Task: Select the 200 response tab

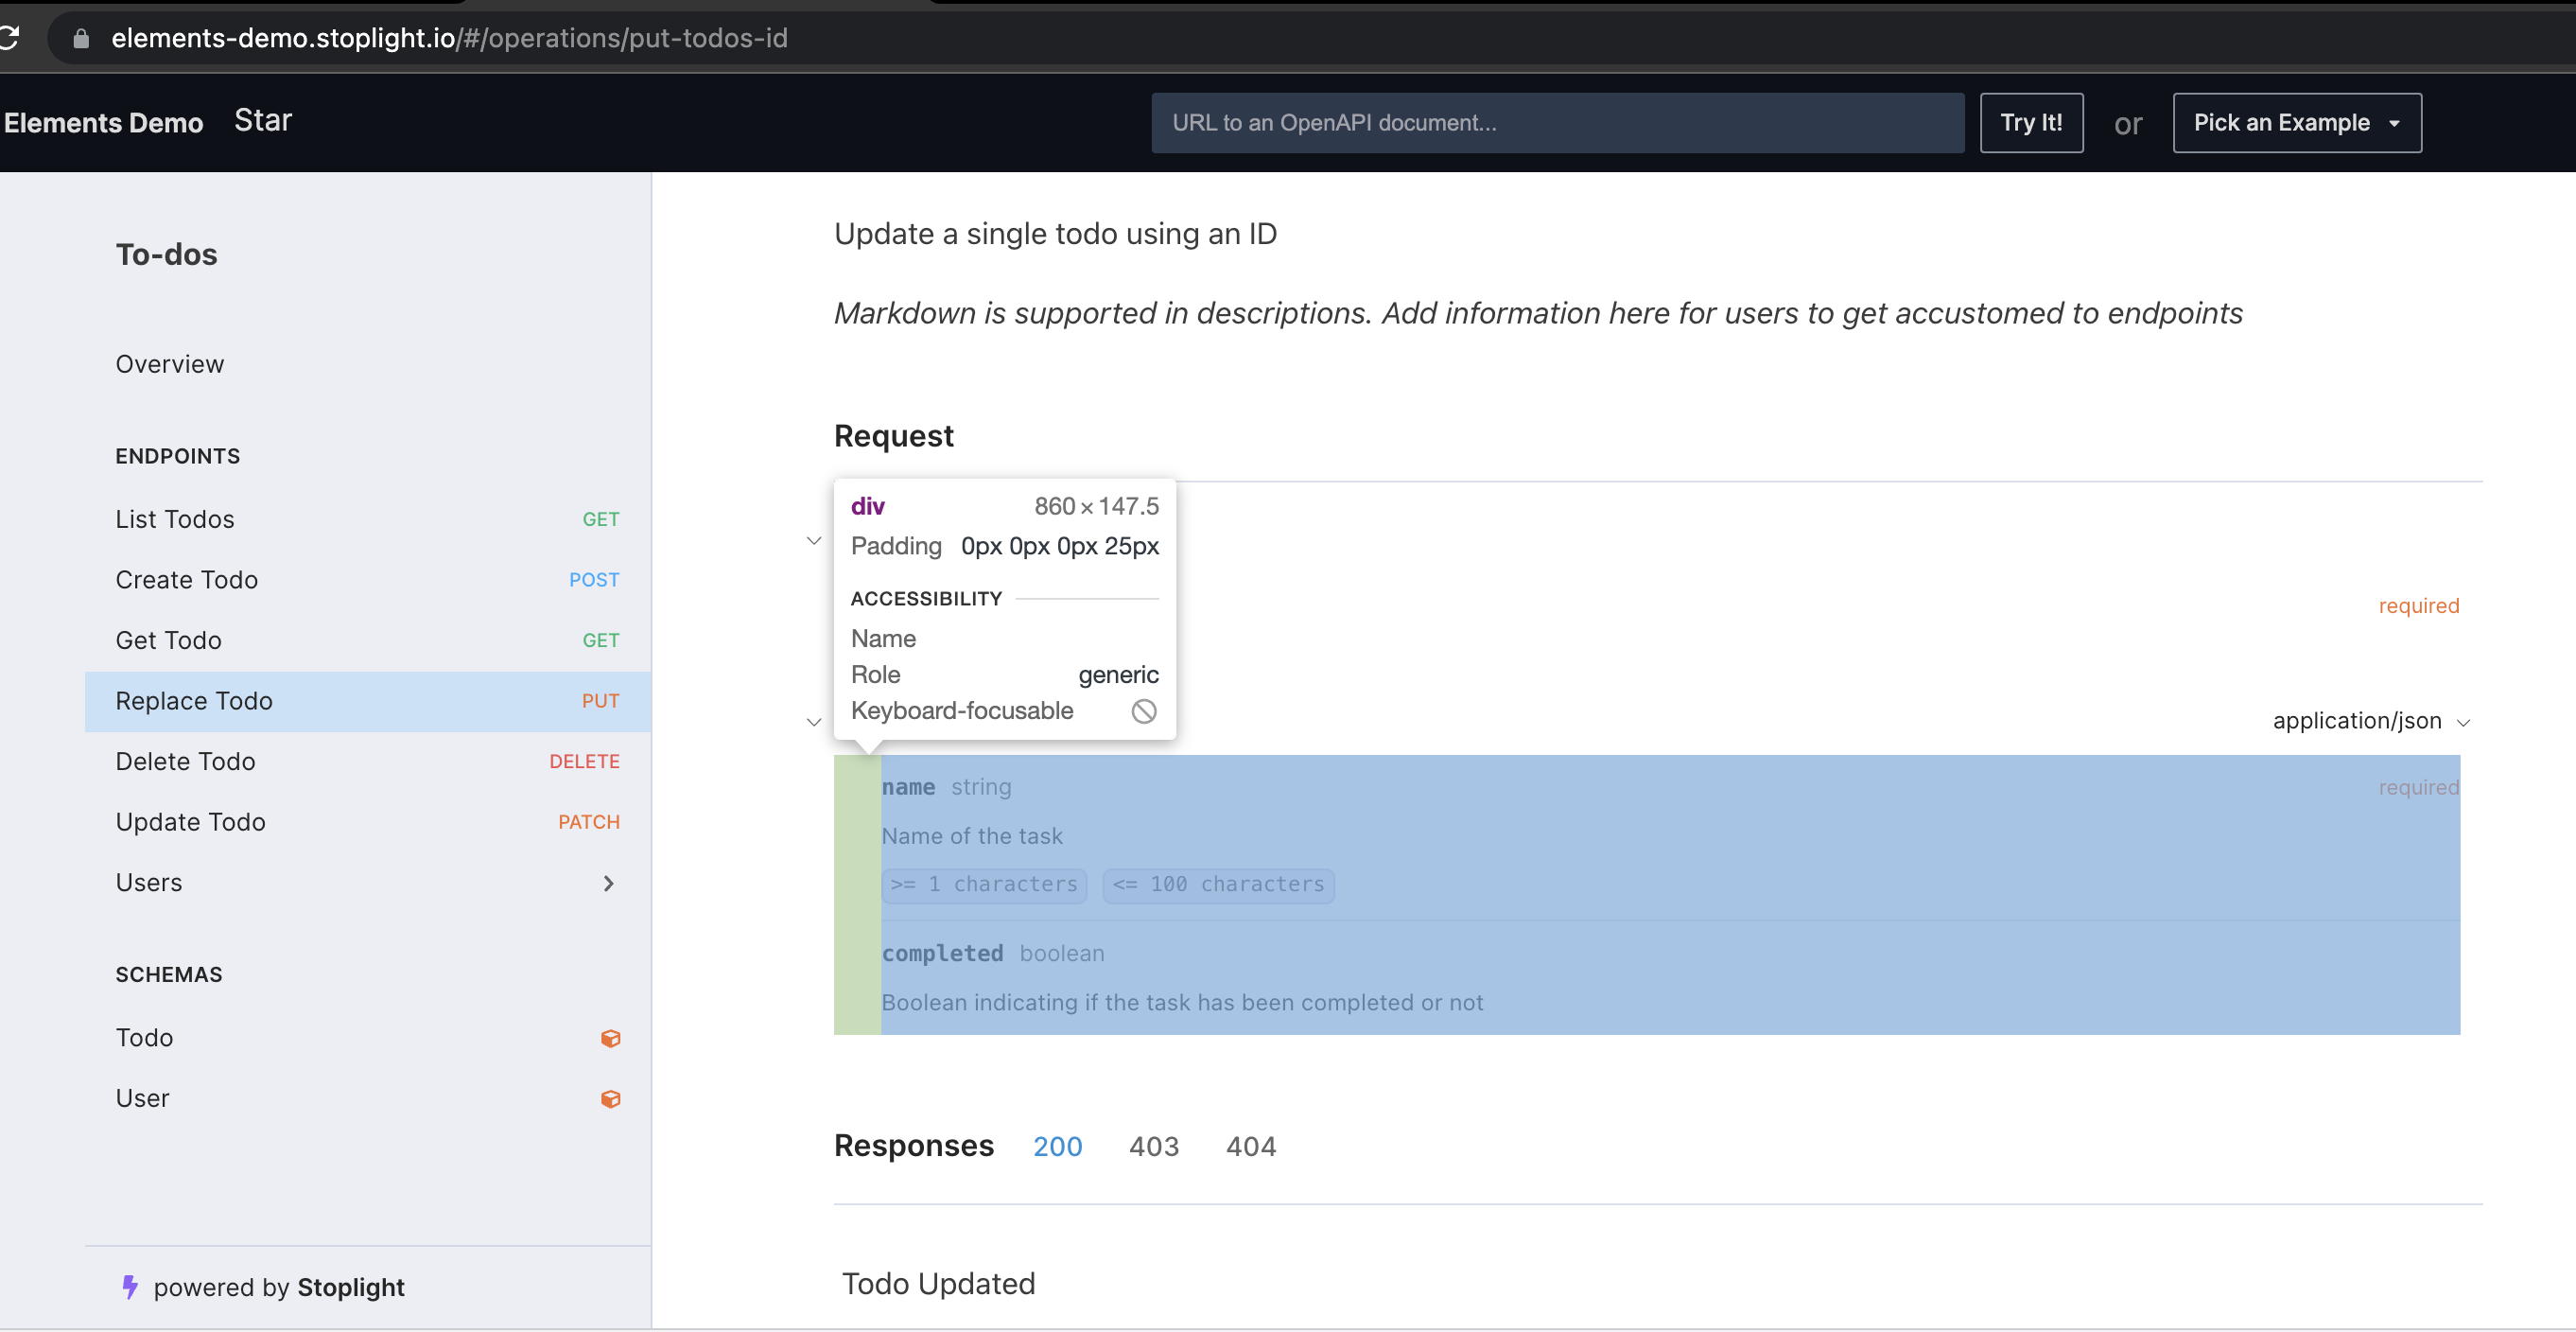Action: point(1057,1146)
